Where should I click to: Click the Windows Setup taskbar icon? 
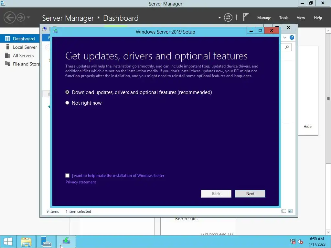(x=66, y=242)
